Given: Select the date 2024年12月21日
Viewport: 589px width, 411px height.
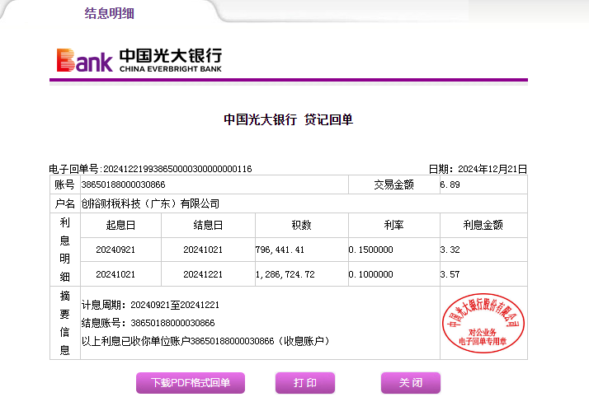Looking at the screenshot, I should click(492, 169).
